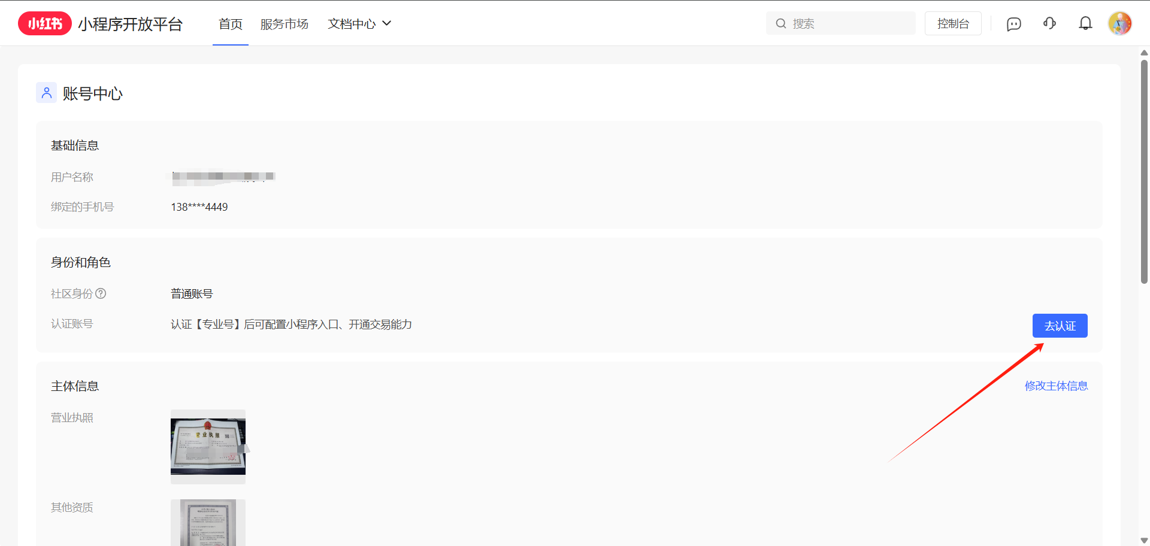Click the search magnifier icon

tap(781, 23)
